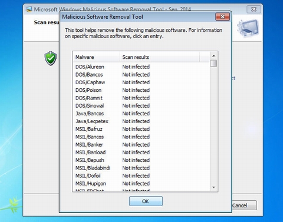Viewport: 283px width, 222px height.
Task: Close the Malicious Software Removal Tool dialog
Action: (222, 16)
